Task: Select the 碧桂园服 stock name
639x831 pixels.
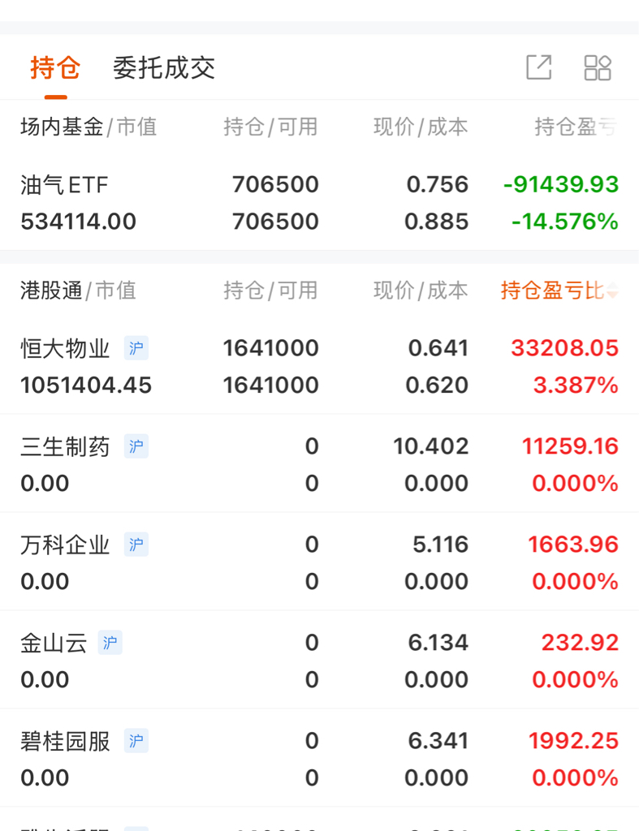Action: (x=65, y=741)
